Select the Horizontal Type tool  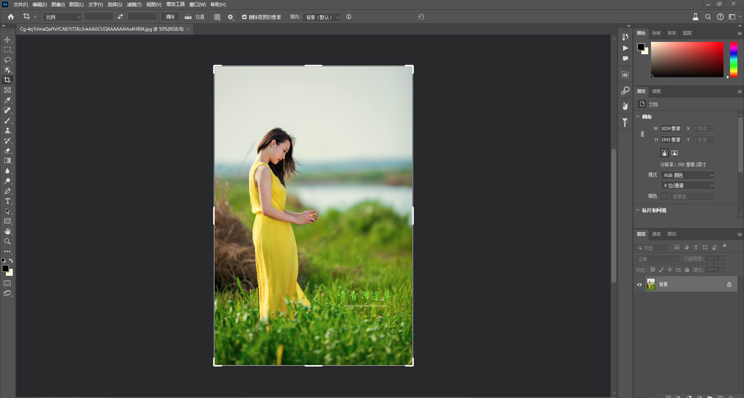click(x=7, y=201)
